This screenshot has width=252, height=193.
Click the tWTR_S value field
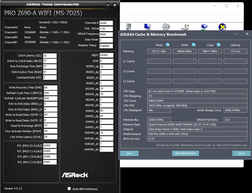coord(51,120)
